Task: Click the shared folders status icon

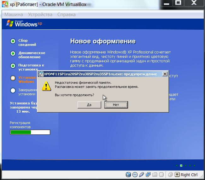Action: pyautogui.click(x=155, y=175)
